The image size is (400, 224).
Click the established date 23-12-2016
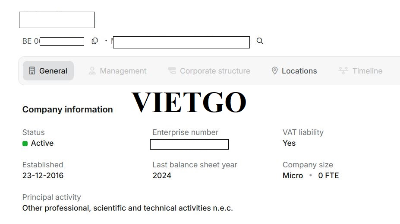pyautogui.click(x=43, y=176)
